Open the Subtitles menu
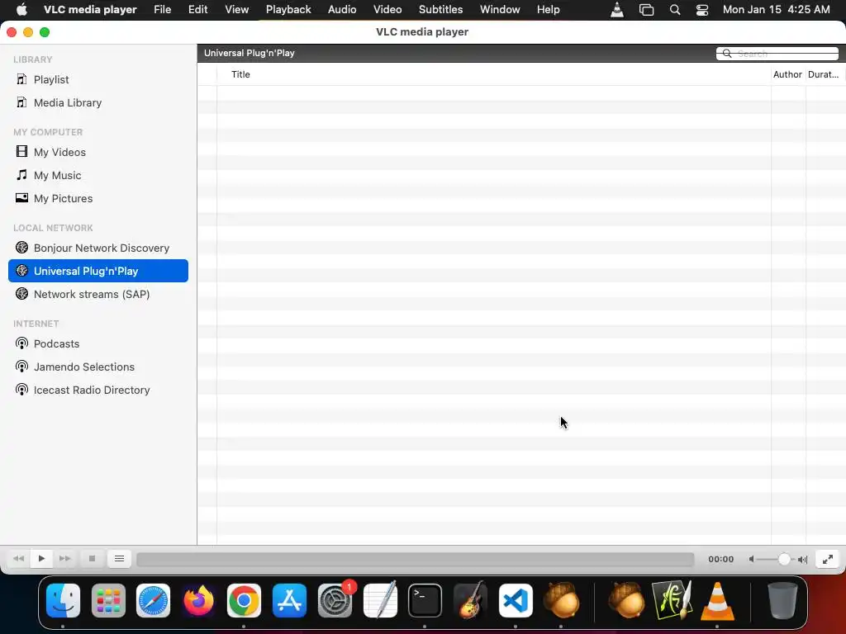 (x=441, y=10)
